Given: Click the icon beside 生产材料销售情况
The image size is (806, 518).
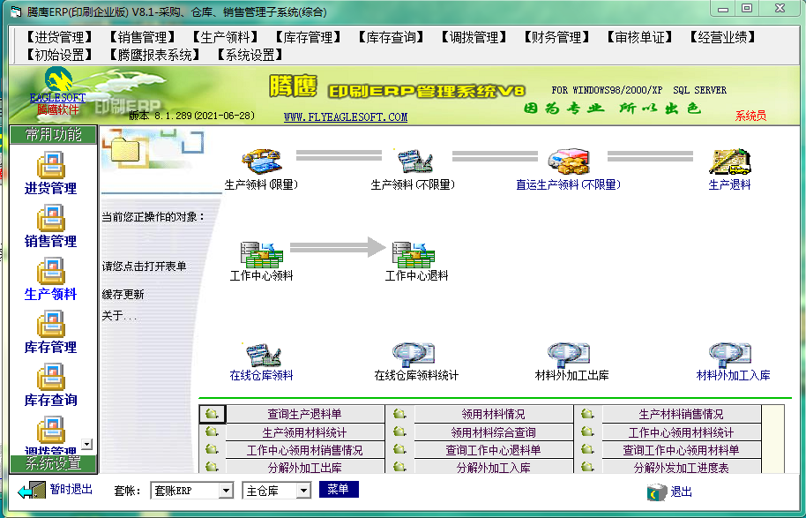Looking at the screenshot, I should [x=587, y=414].
